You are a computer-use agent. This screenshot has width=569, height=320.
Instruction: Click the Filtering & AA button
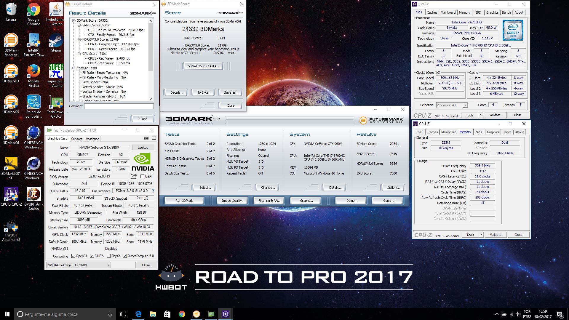click(269, 201)
